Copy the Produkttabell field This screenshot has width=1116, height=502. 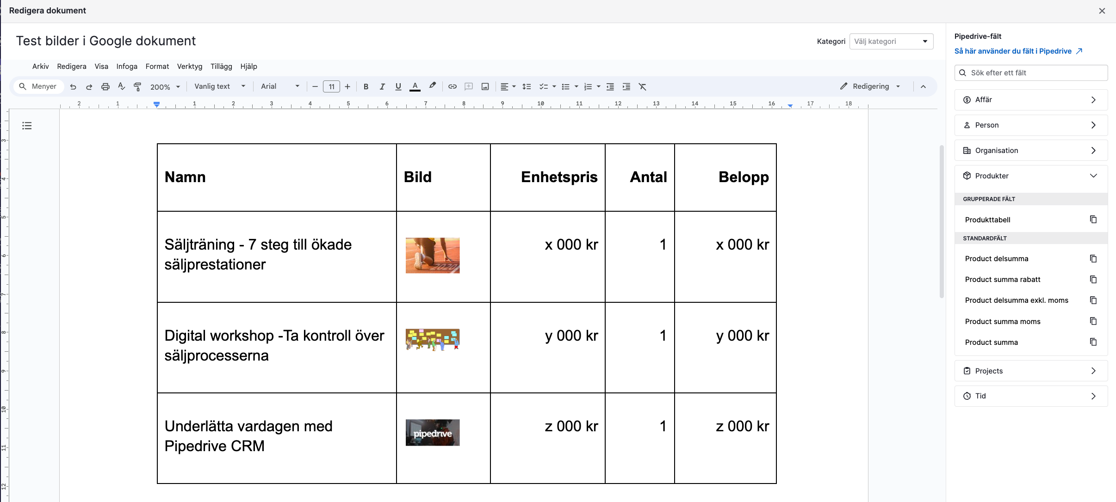click(x=1093, y=220)
